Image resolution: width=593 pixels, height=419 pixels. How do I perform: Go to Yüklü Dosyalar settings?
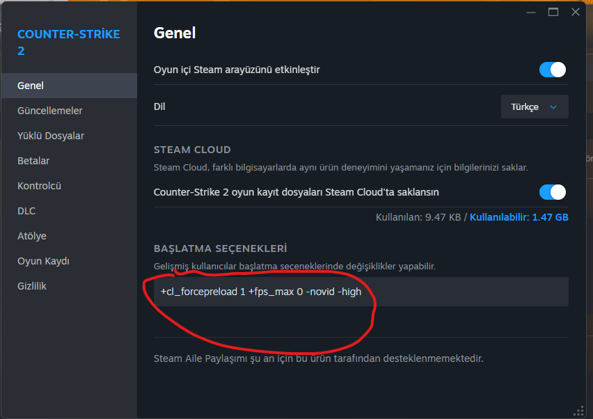pyautogui.click(x=51, y=136)
